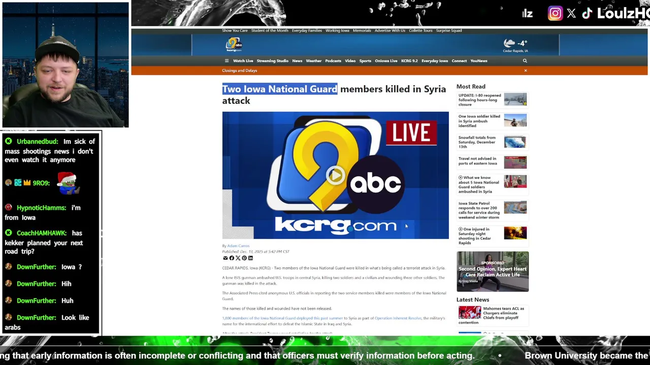Click the search magnifier icon in navbar
650x365 pixels.
[525, 61]
